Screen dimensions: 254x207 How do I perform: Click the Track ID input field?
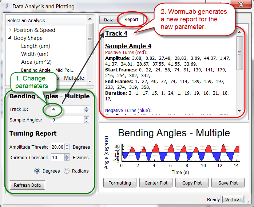point(67,109)
